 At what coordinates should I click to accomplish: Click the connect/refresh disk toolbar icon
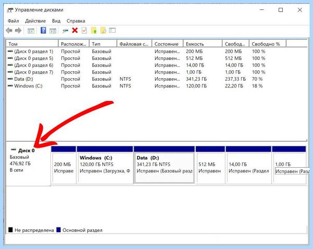pos(65,31)
